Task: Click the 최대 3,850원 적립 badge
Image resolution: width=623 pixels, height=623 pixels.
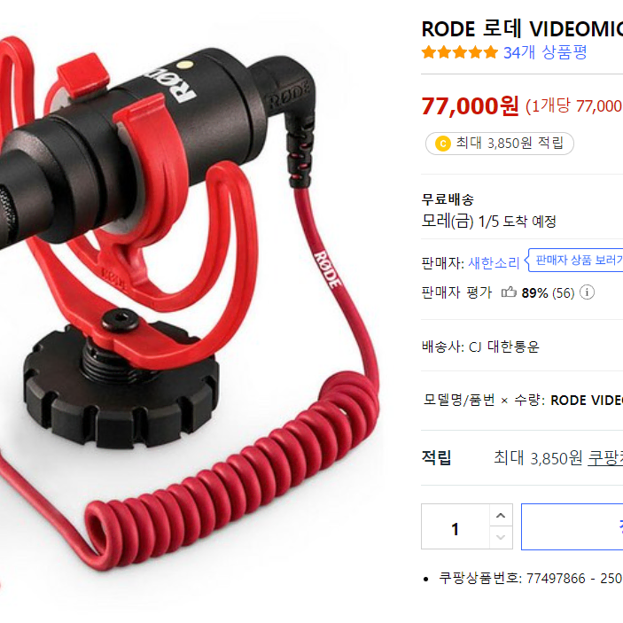Action: pos(500,144)
